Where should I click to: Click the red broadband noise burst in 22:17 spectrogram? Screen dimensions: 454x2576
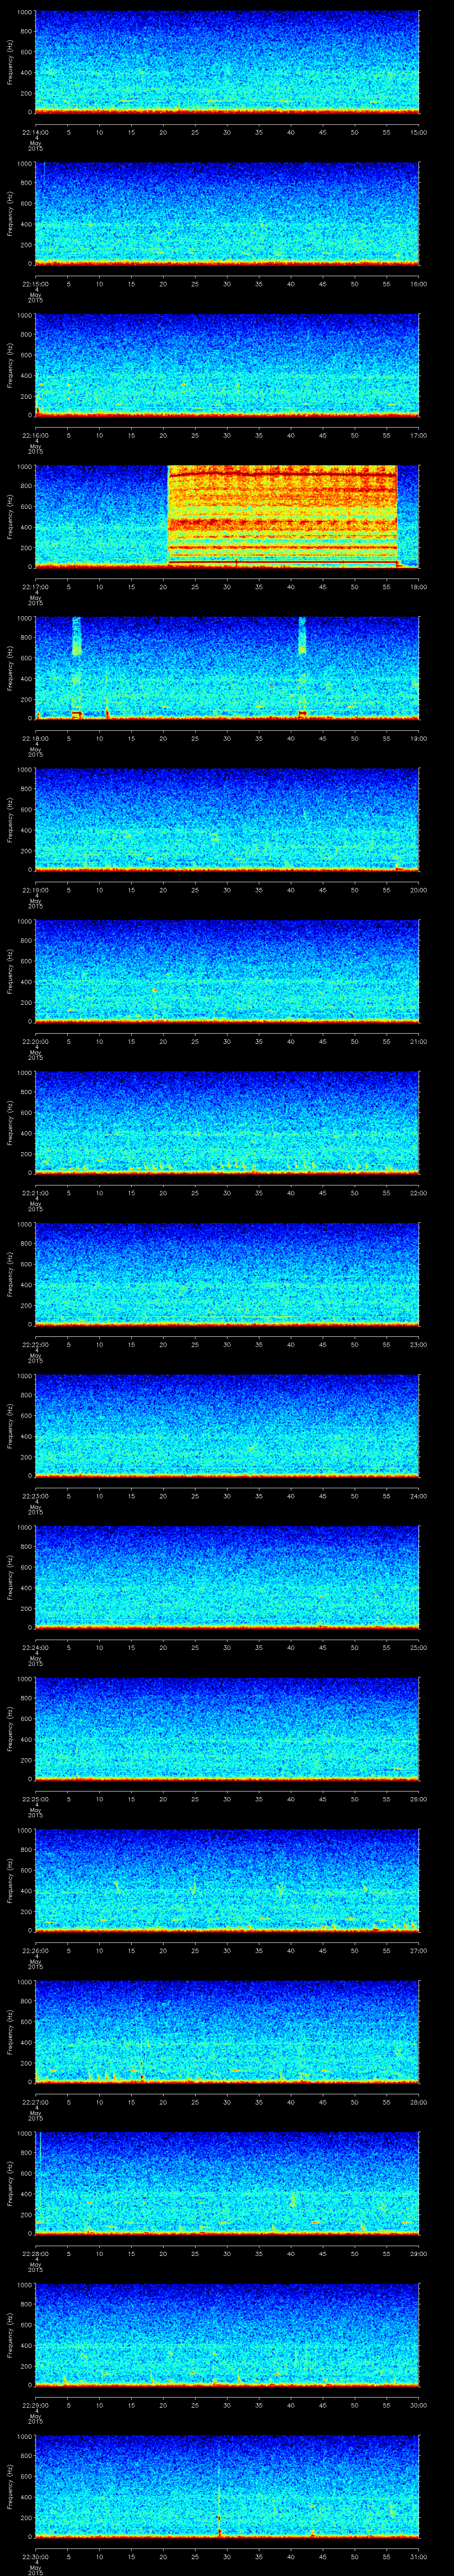(x=282, y=516)
